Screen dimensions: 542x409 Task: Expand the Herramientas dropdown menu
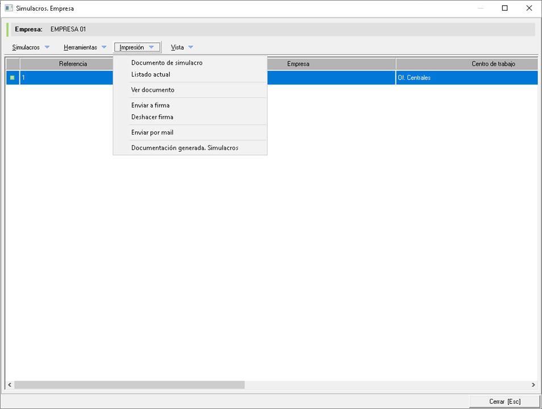85,47
